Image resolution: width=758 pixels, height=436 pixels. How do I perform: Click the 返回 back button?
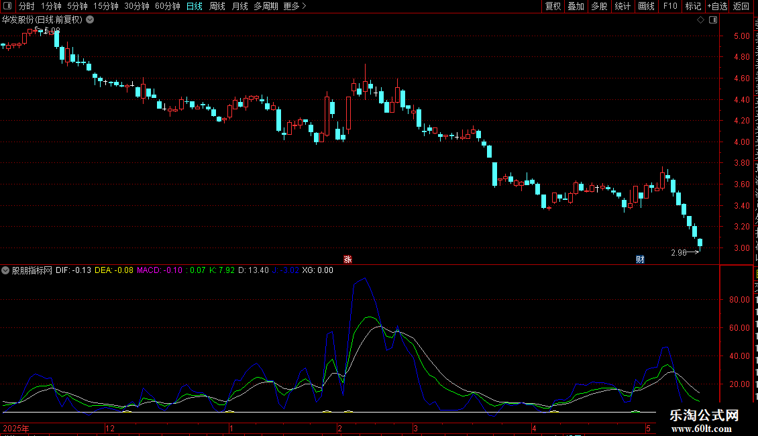pyautogui.click(x=741, y=6)
